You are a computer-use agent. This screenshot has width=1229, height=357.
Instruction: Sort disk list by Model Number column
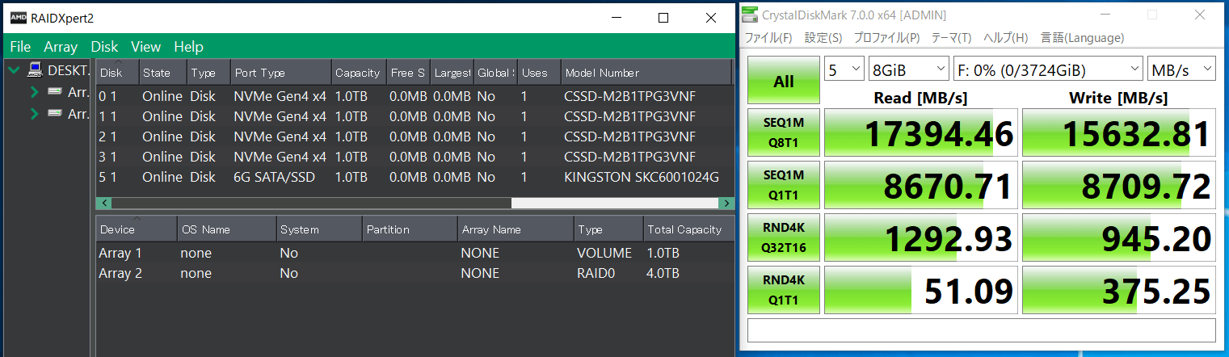click(646, 73)
